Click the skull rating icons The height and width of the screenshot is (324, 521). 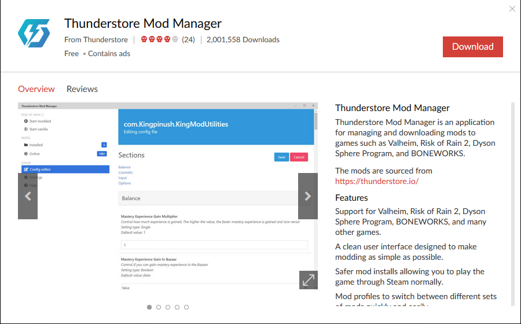pyautogui.click(x=159, y=40)
